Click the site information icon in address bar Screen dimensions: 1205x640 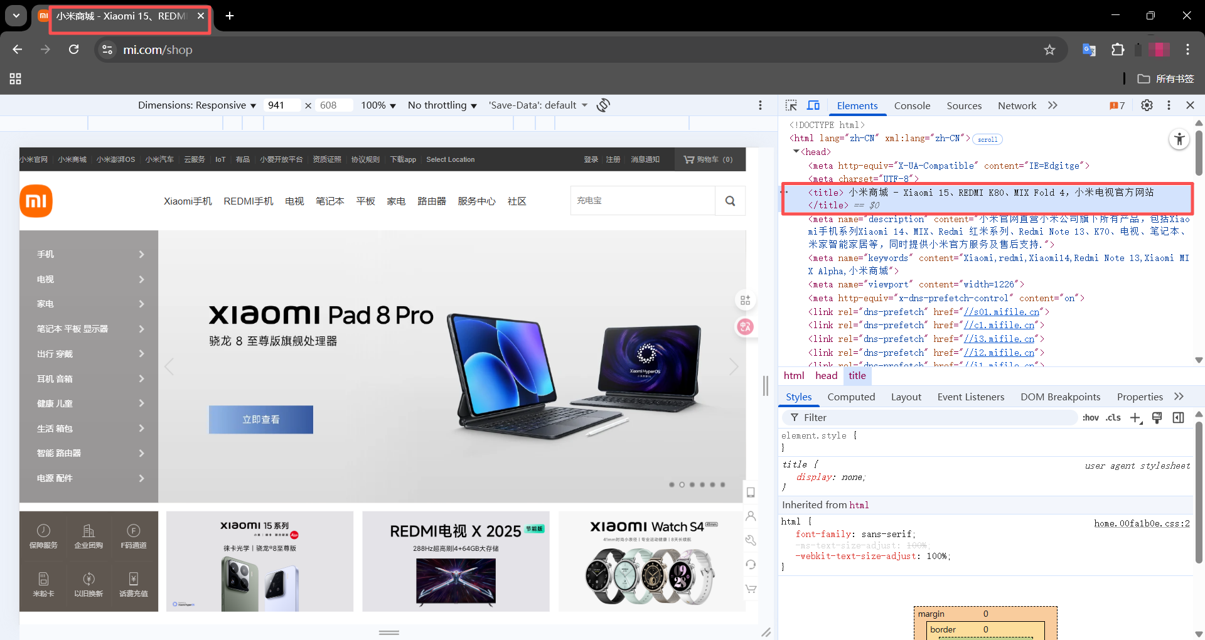tap(107, 50)
